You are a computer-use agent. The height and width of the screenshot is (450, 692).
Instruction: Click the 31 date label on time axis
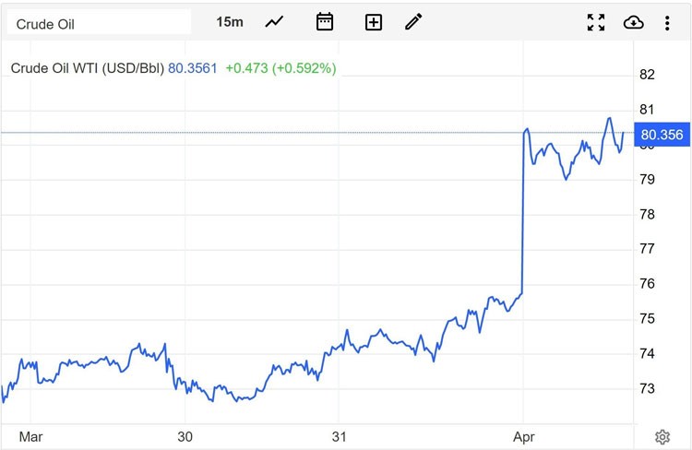[340, 436]
